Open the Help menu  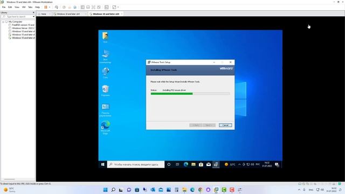pyautogui.click(x=37, y=7)
